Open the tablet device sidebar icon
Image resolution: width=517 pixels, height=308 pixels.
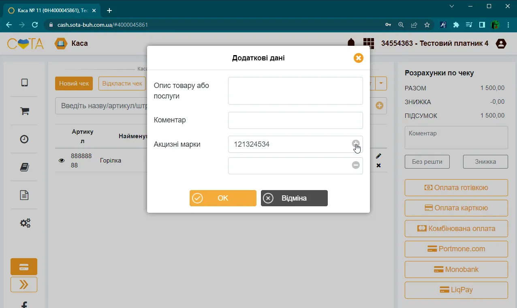[24, 83]
